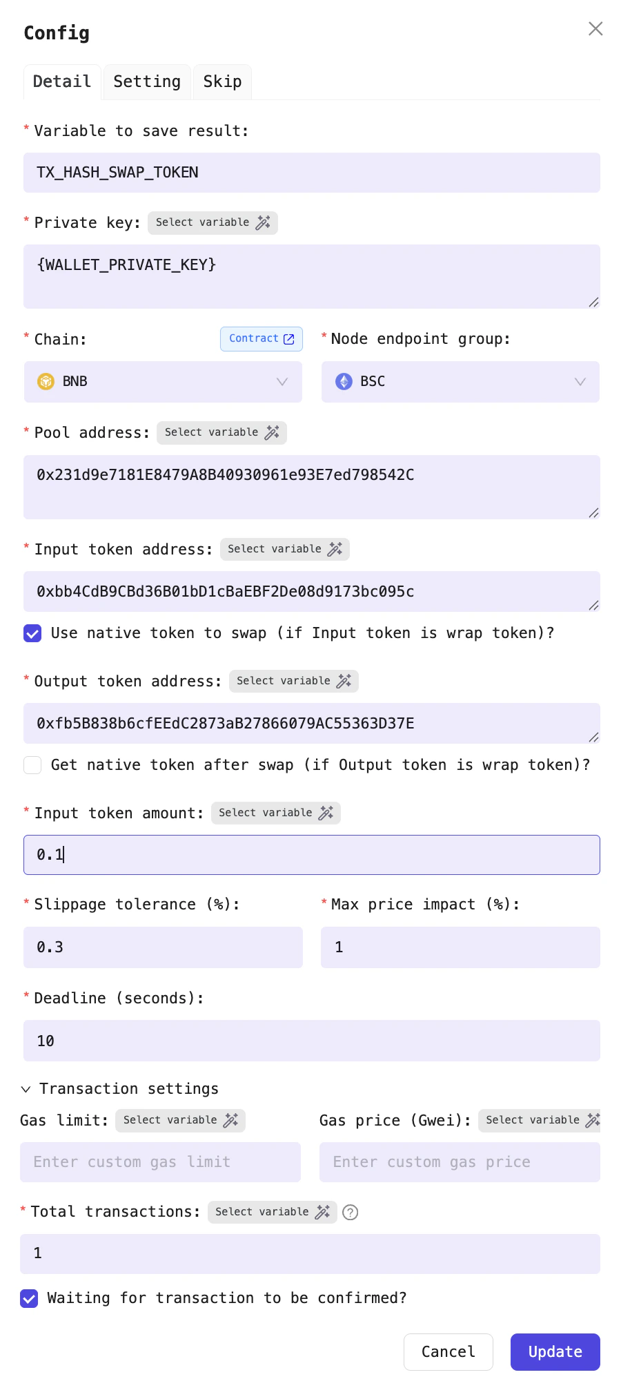The height and width of the screenshot is (1388, 621).
Task: Uncheck Use native token to swap
Action: 32,633
